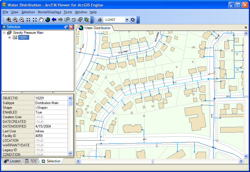Open the Stored Displays menu

coord(49,12)
